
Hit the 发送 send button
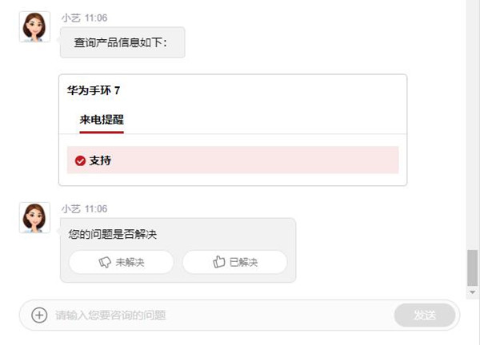point(424,315)
